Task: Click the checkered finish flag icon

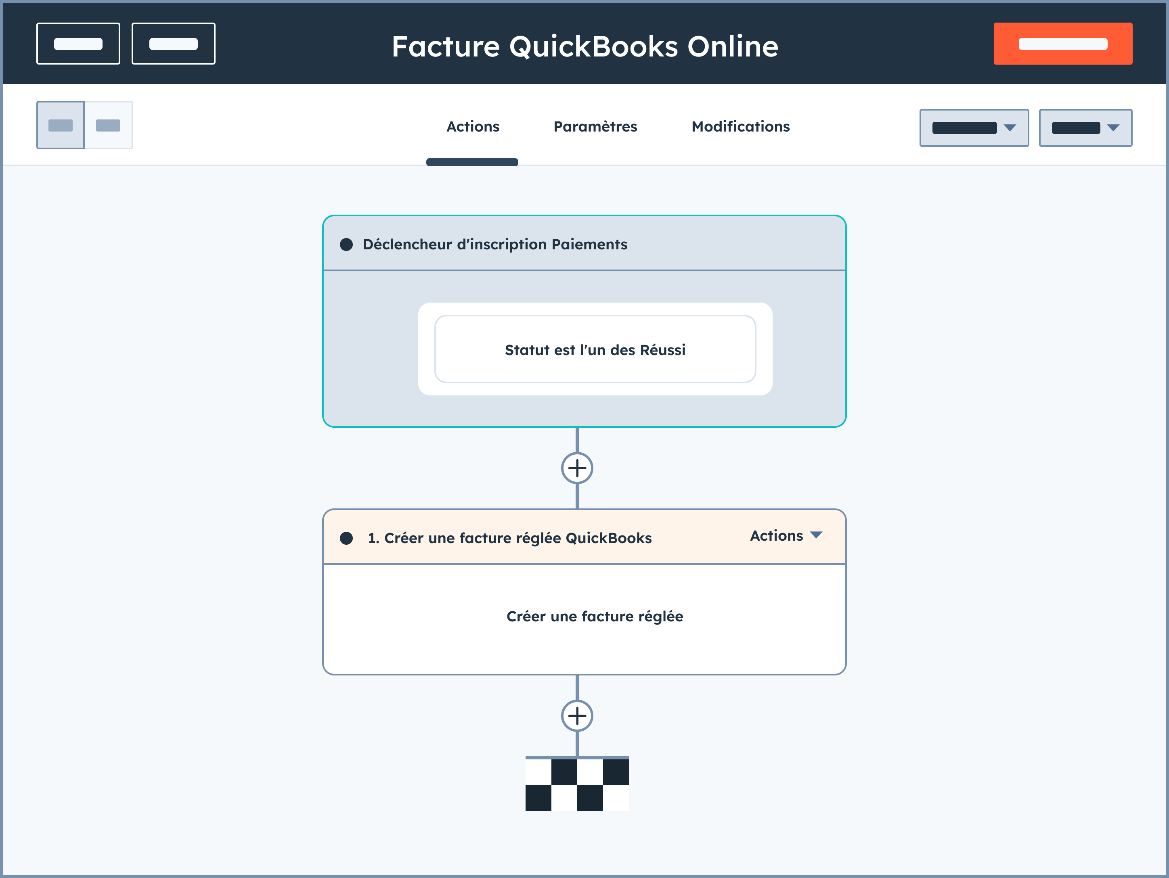Action: tap(576, 784)
